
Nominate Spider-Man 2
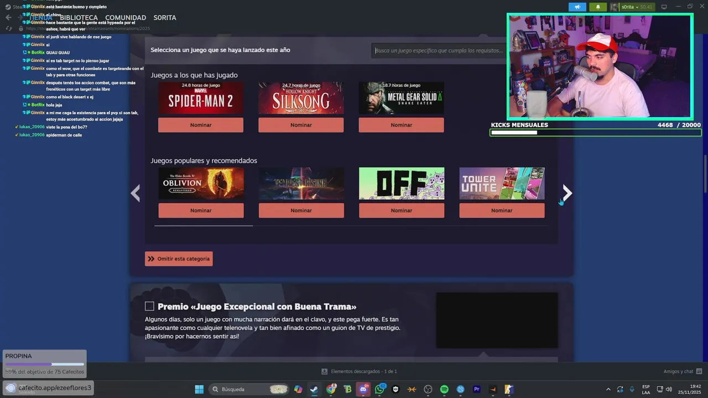click(x=201, y=125)
